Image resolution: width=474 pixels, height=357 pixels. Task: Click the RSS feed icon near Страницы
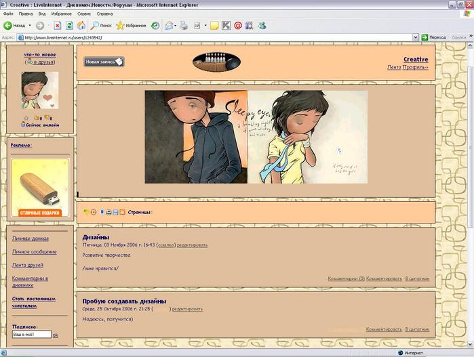pos(122,212)
